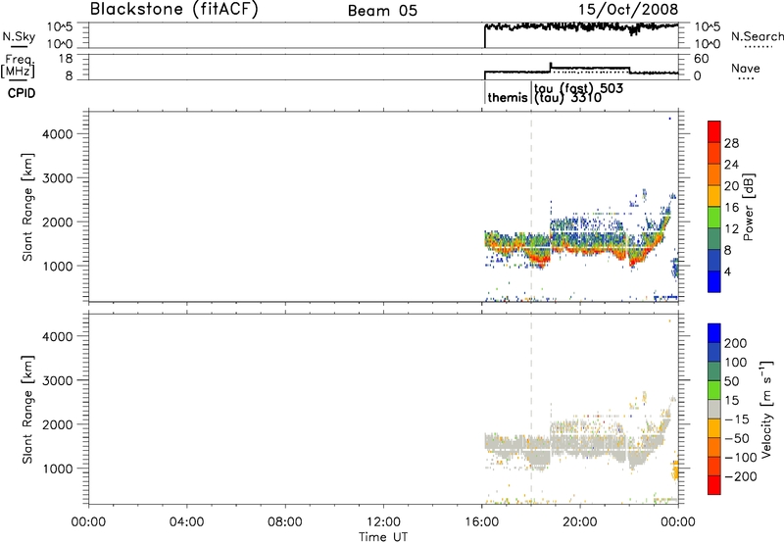Click the Slant Range label of the velocity panel
The width and height of the screenshot is (784, 543).
click(x=27, y=410)
